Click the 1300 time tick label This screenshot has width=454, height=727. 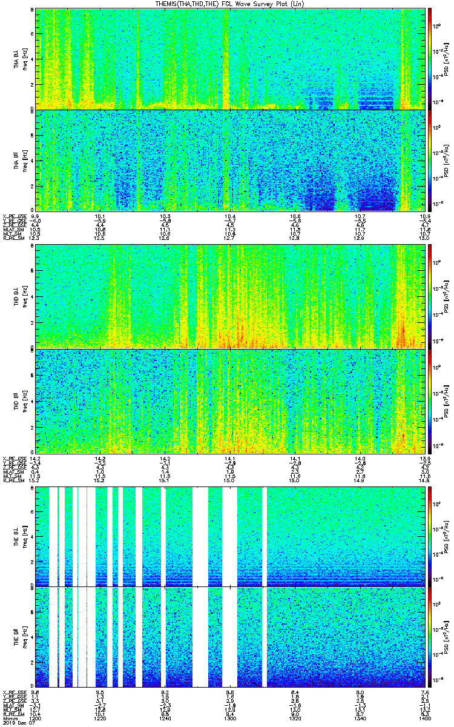coord(229,718)
